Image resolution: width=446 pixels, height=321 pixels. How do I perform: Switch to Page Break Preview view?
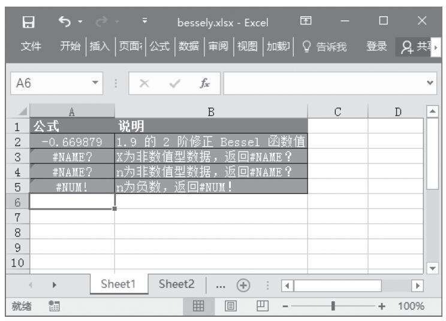coord(263,306)
